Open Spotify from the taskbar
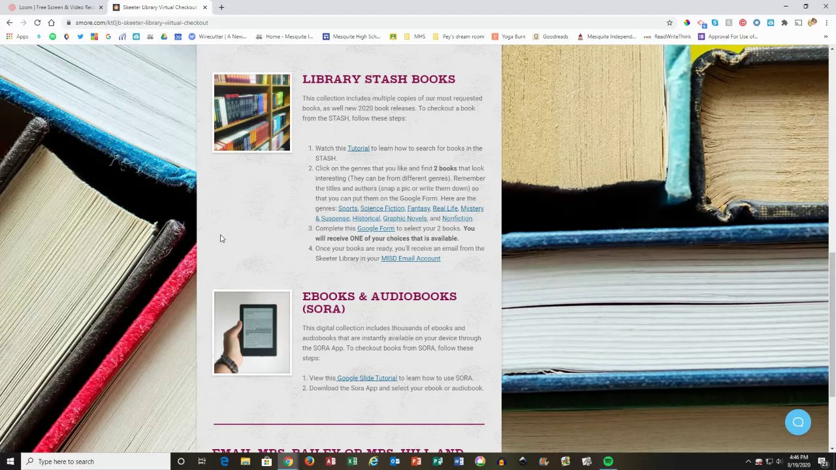This screenshot has width=836, height=470. pyautogui.click(x=608, y=462)
